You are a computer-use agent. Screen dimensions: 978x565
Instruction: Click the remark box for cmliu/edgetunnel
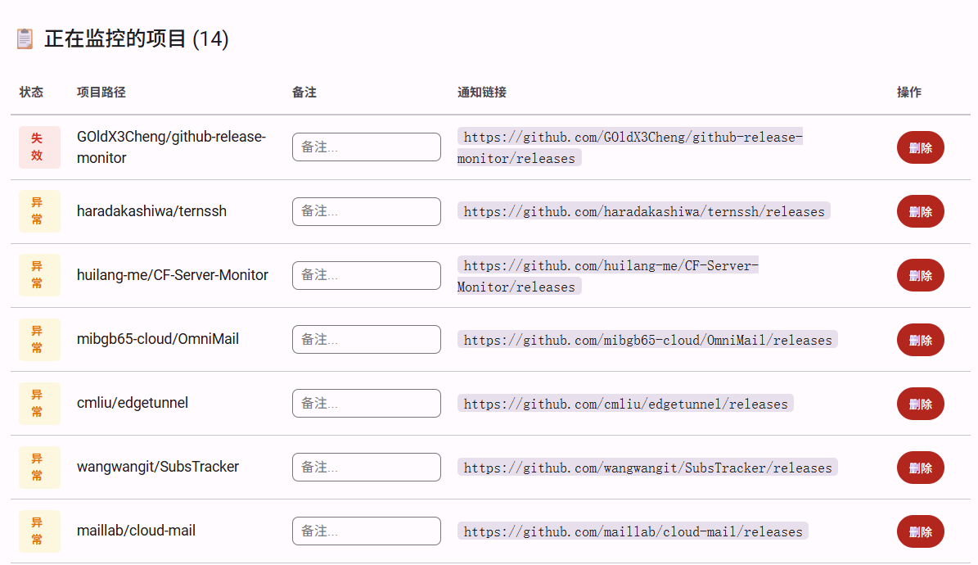pos(366,404)
